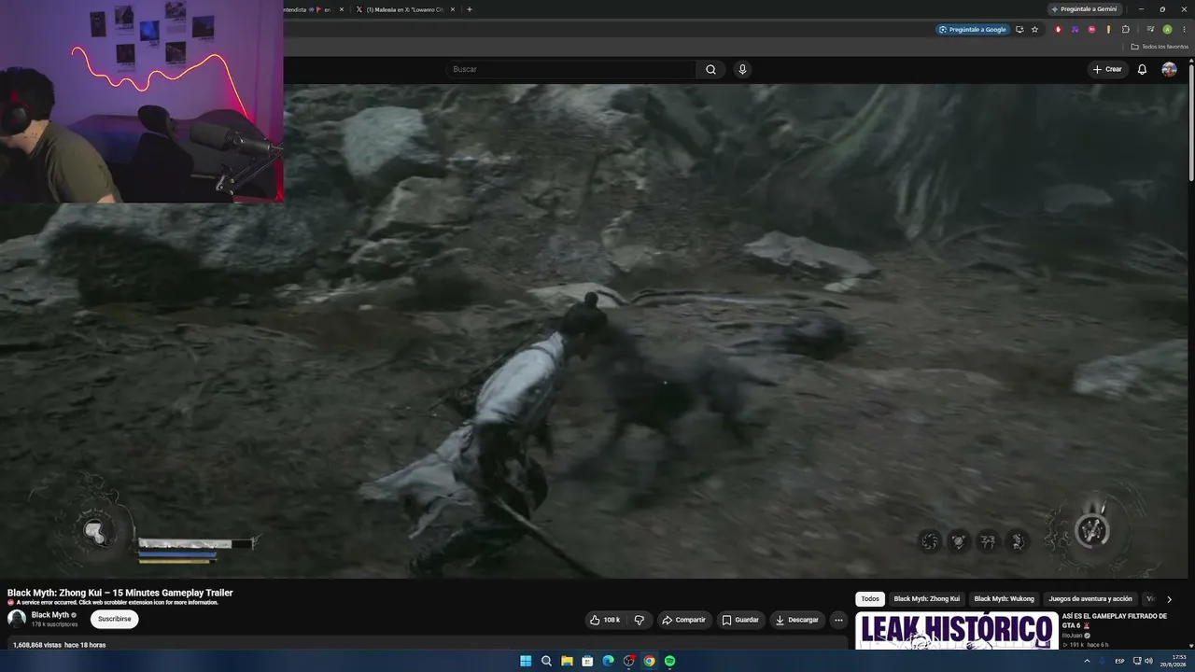Open the Black Myth channel name link

[x=50, y=615]
